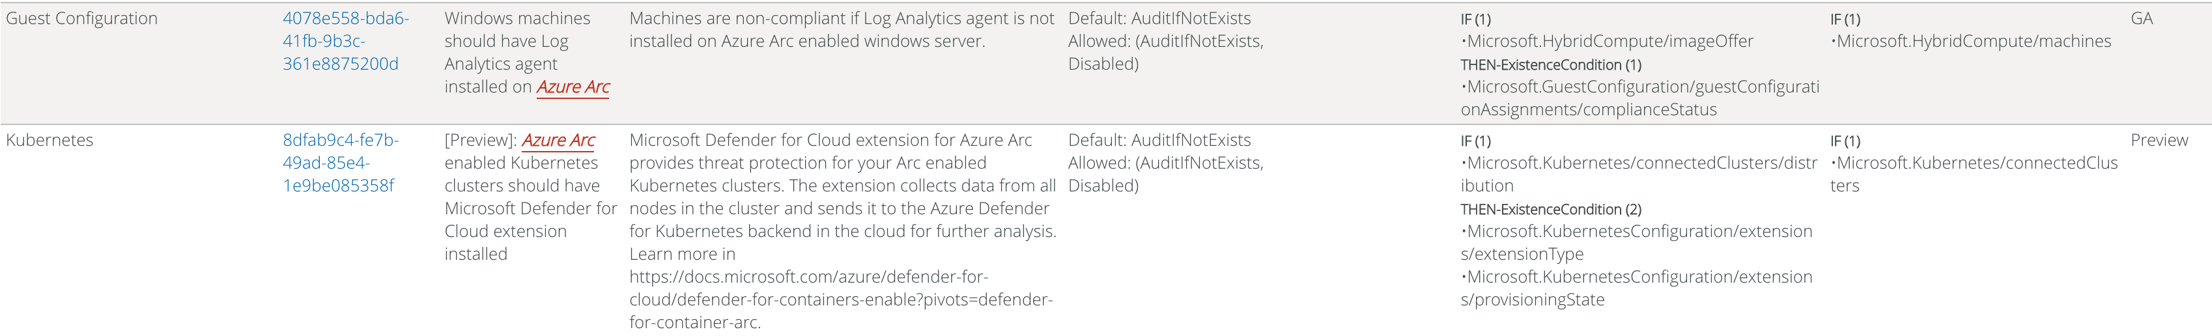
Task: Select the Kubernetes category cell
Action: coord(50,140)
